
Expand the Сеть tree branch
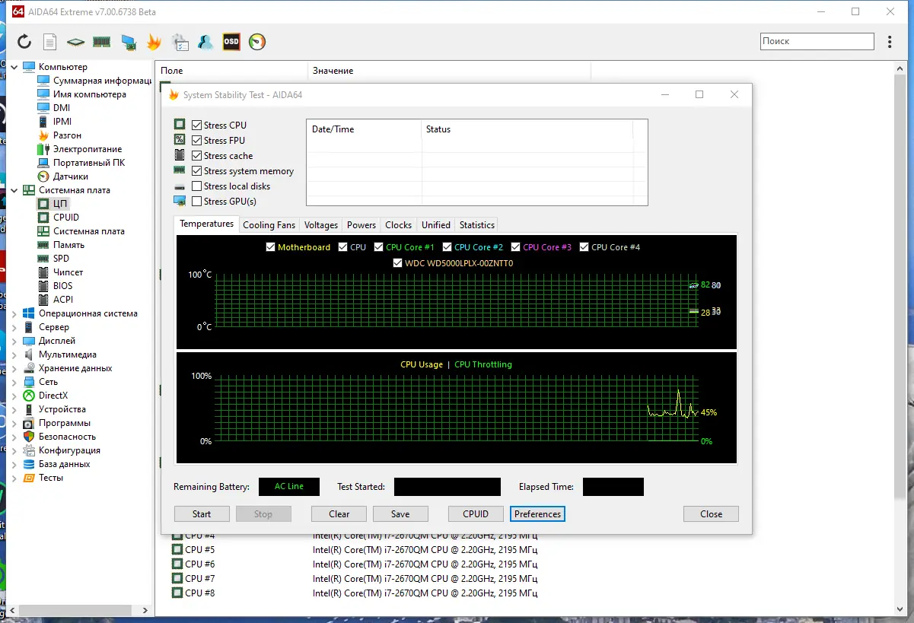[14, 382]
